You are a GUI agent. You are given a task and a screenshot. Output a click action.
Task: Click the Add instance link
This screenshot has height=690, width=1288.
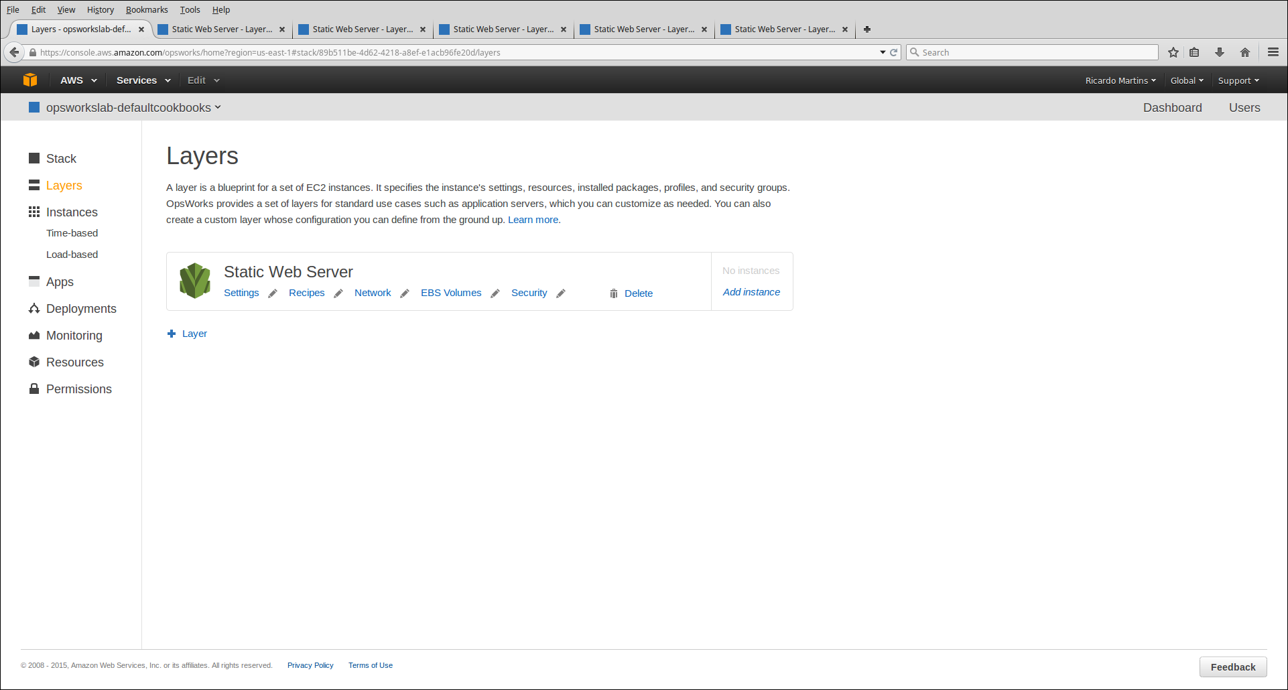751,292
